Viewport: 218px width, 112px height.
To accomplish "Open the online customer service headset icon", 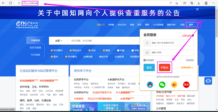I will pyautogui.click(x=208, y=81).
